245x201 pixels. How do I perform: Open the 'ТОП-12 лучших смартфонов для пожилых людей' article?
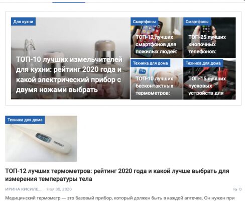[156, 44]
